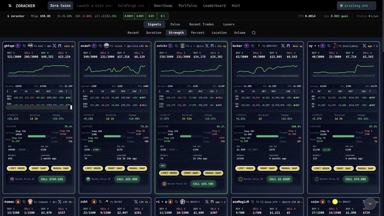
Task: Open the Recent Trades tab
Action: tap(201, 24)
